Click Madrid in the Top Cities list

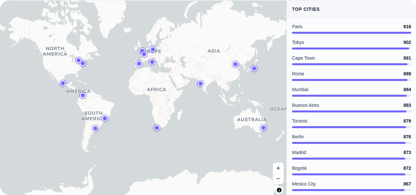tap(352, 154)
